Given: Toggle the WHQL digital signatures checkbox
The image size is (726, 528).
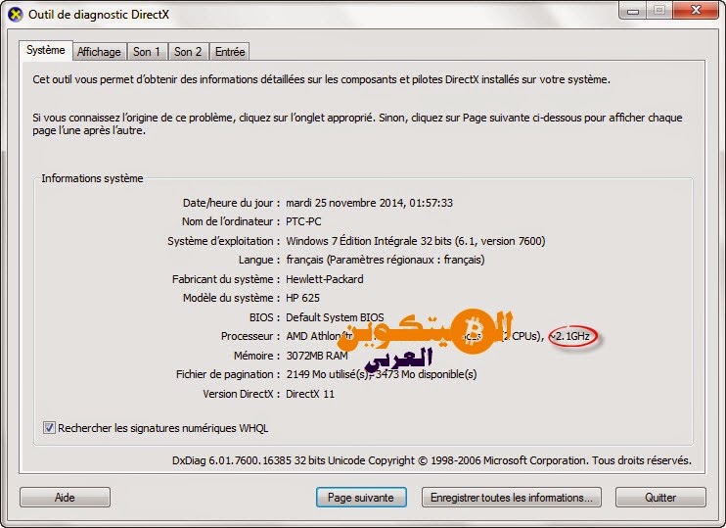Looking at the screenshot, I should point(49,428).
